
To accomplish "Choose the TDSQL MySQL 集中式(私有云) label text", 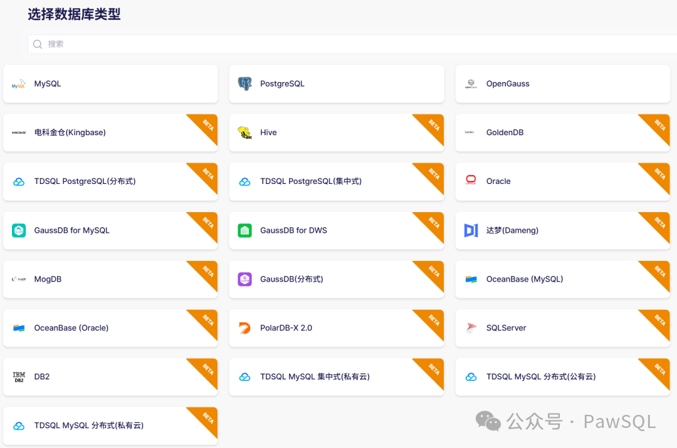I will [315, 377].
